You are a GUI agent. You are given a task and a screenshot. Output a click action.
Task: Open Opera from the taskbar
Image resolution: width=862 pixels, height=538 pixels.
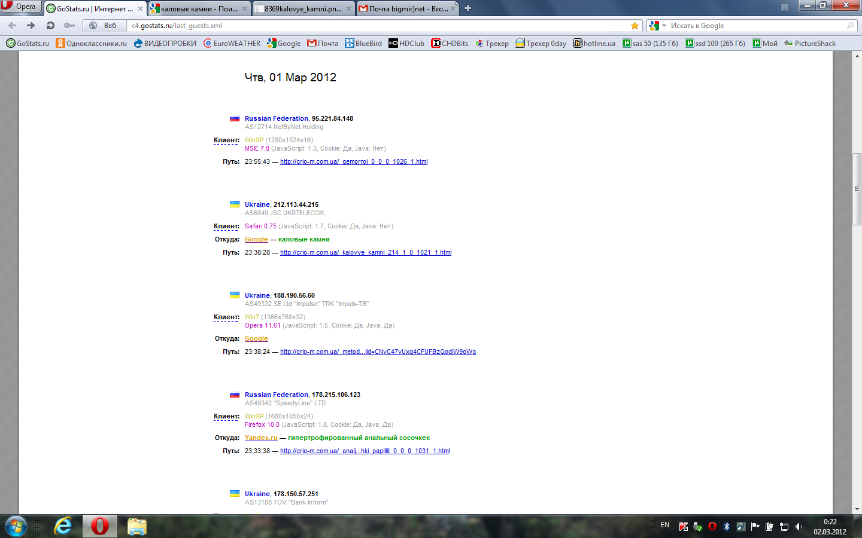click(99, 526)
